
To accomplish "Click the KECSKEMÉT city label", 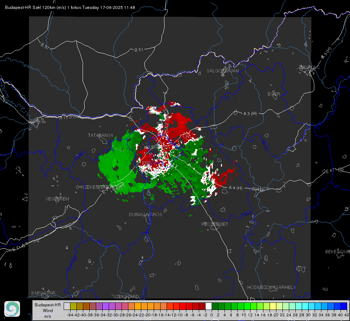I will tap(215, 224).
